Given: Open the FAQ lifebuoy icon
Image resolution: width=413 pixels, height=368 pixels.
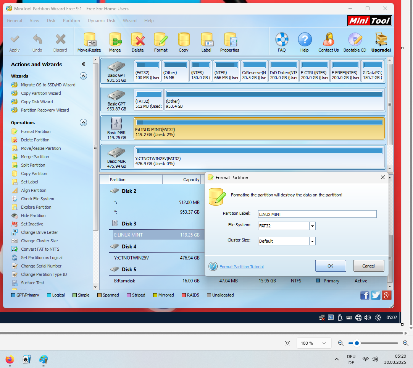Looking at the screenshot, I should (x=282, y=39).
